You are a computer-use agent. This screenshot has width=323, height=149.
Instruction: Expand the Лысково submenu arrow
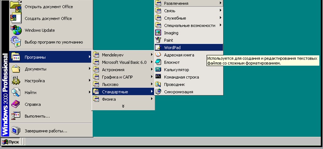click(x=151, y=84)
